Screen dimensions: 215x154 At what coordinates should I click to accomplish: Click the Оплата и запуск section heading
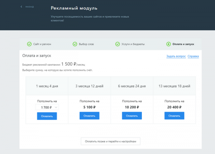[x=37, y=56]
